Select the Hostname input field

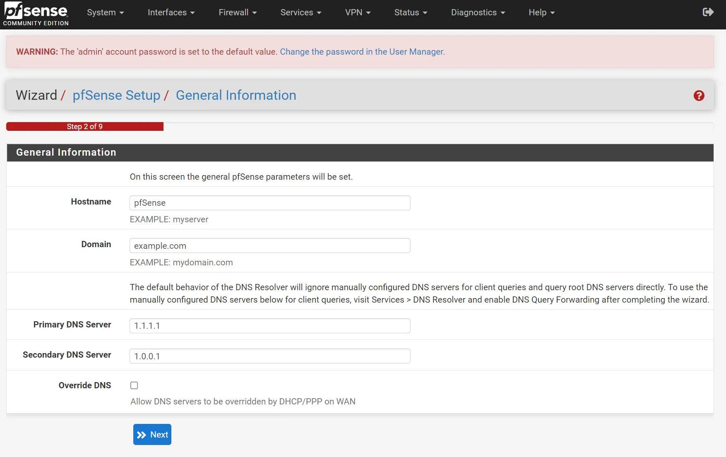269,203
